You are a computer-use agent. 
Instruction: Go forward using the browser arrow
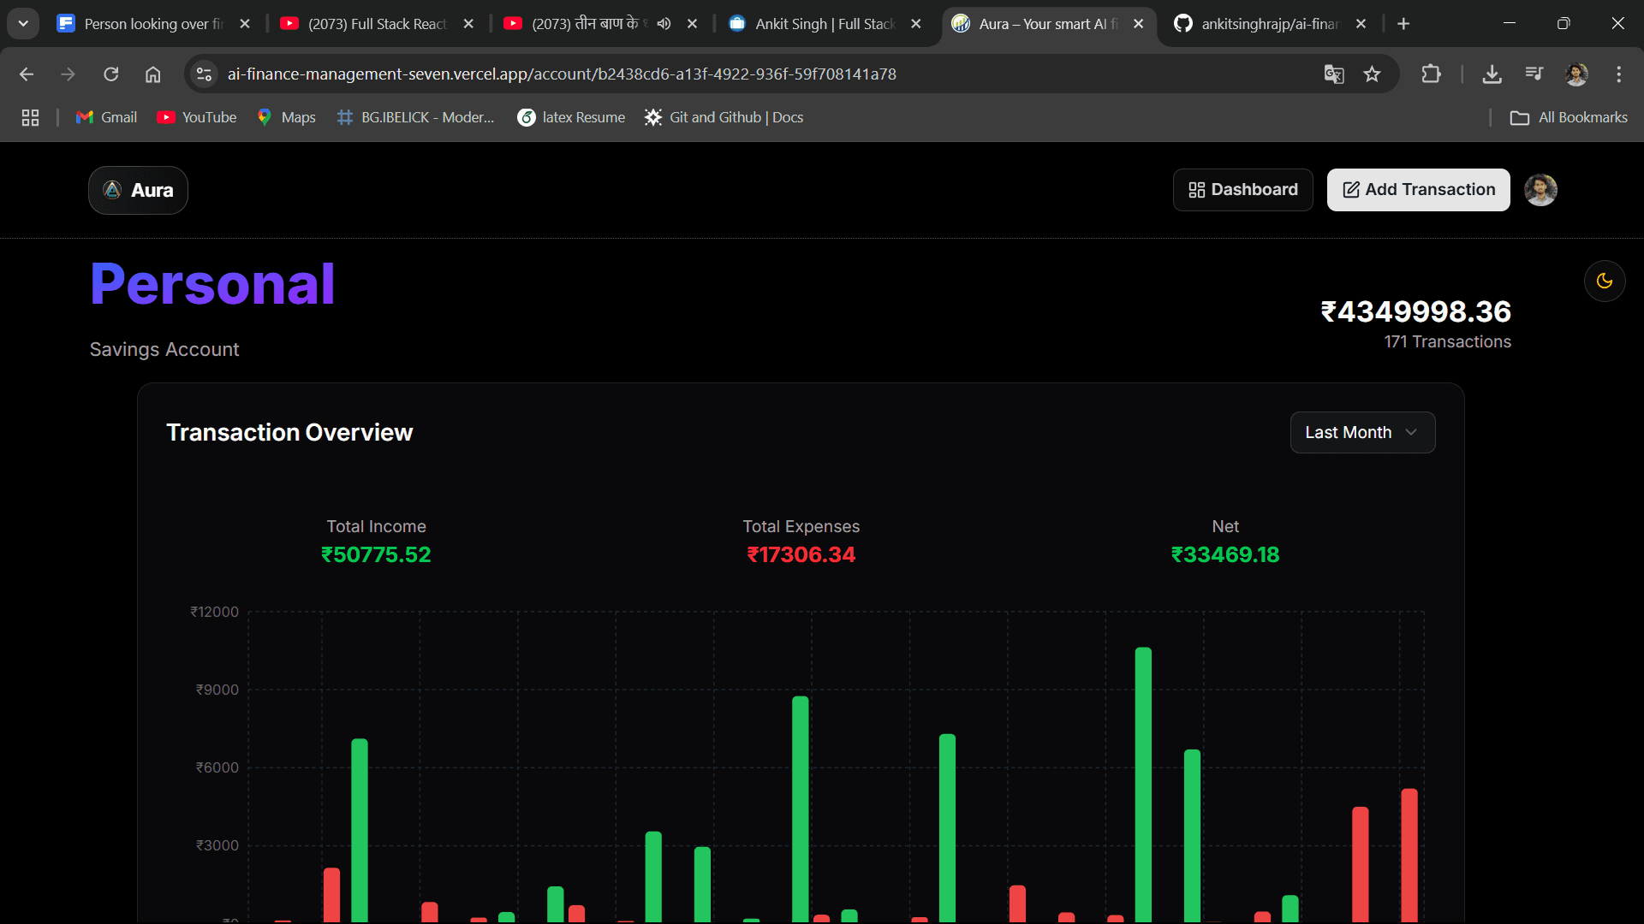tap(68, 74)
